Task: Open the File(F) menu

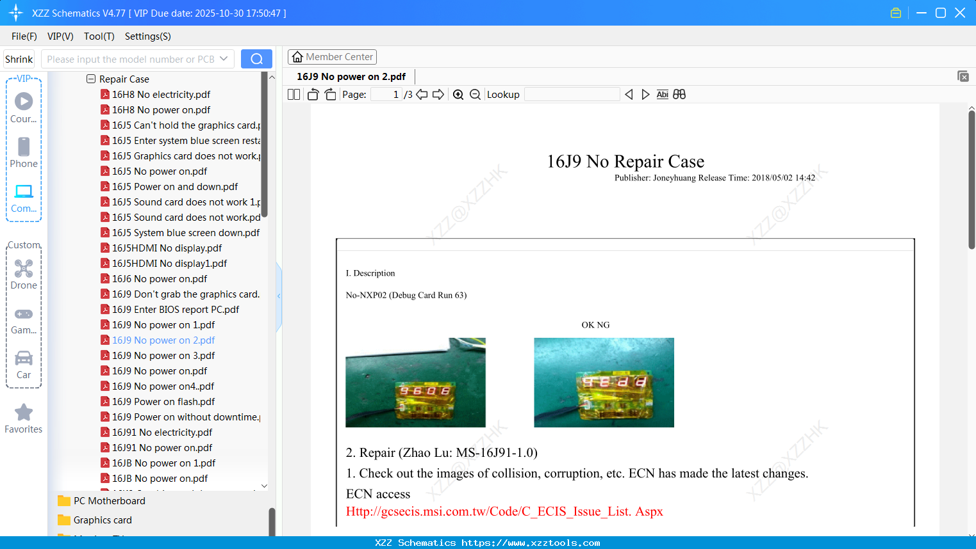Action: coord(24,36)
